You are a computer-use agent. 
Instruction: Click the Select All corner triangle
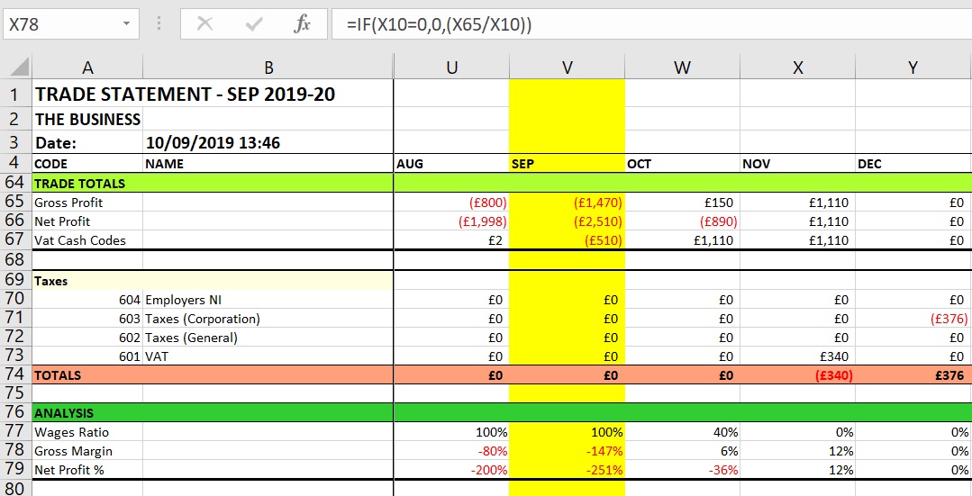point(18,67)
